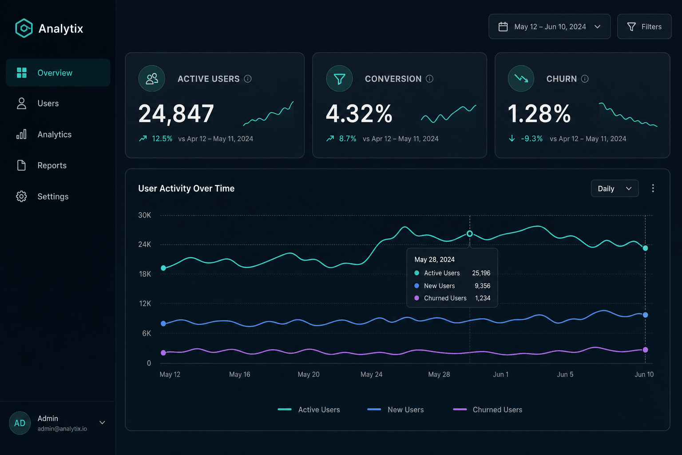682x455 pixels.
Task: Click the Churned Users Jun 10 end point
Action: [x=645, y=350]
